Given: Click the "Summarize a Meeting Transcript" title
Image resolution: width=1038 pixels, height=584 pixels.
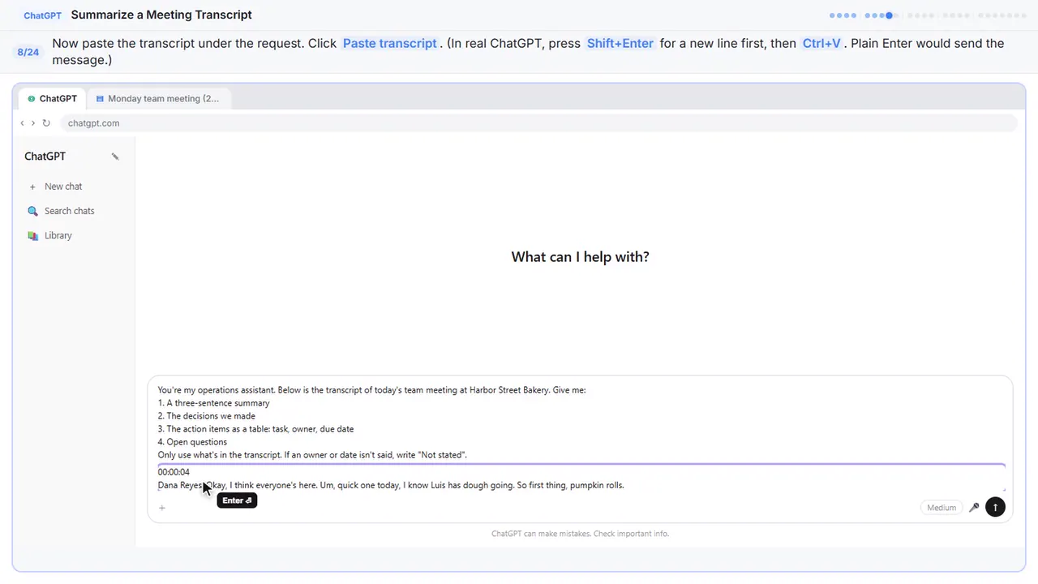Looking at the screenshot, I should (x=161, y=15).
